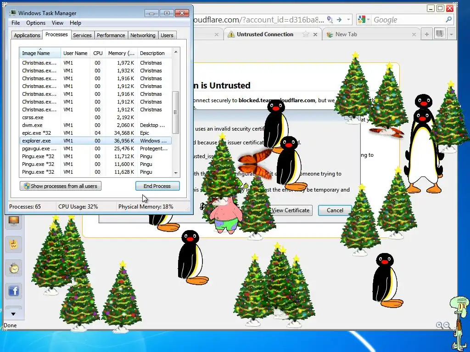470x352 pixels.
Task: Open the list all tabs dropdown
Action: tap(452, 34)
